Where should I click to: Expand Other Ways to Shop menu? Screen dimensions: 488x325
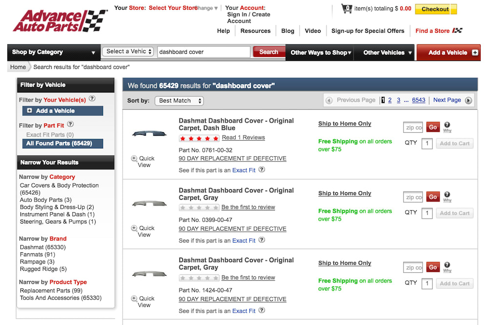[320, 53]
